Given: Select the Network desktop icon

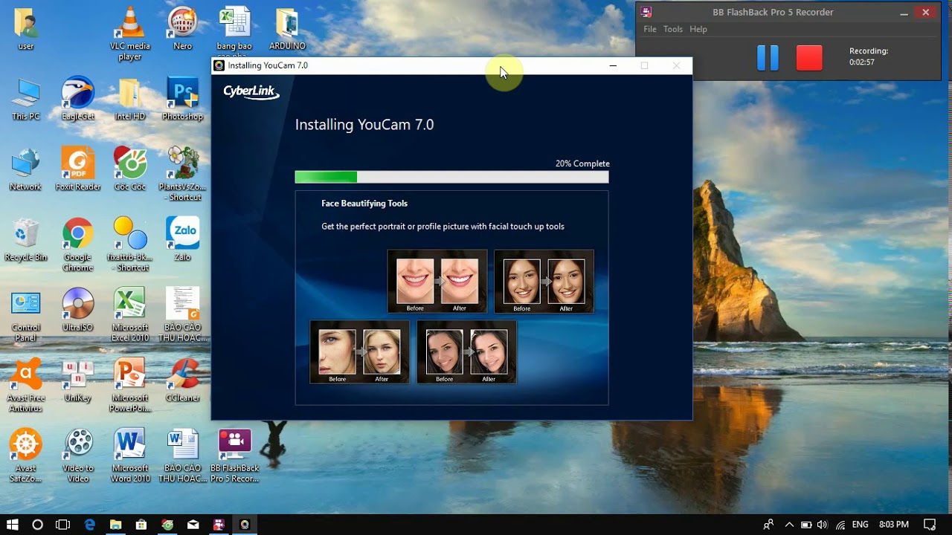Looking at the screenshot, I should (x=26, y=169).
